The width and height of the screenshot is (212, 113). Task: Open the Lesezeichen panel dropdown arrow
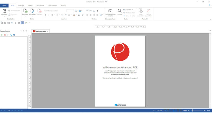[21, 31]
